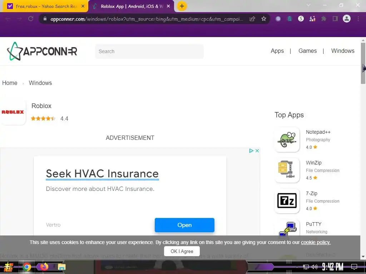366x274 pixels.
Task: Click the AppConner Search field
Action: 149,51
